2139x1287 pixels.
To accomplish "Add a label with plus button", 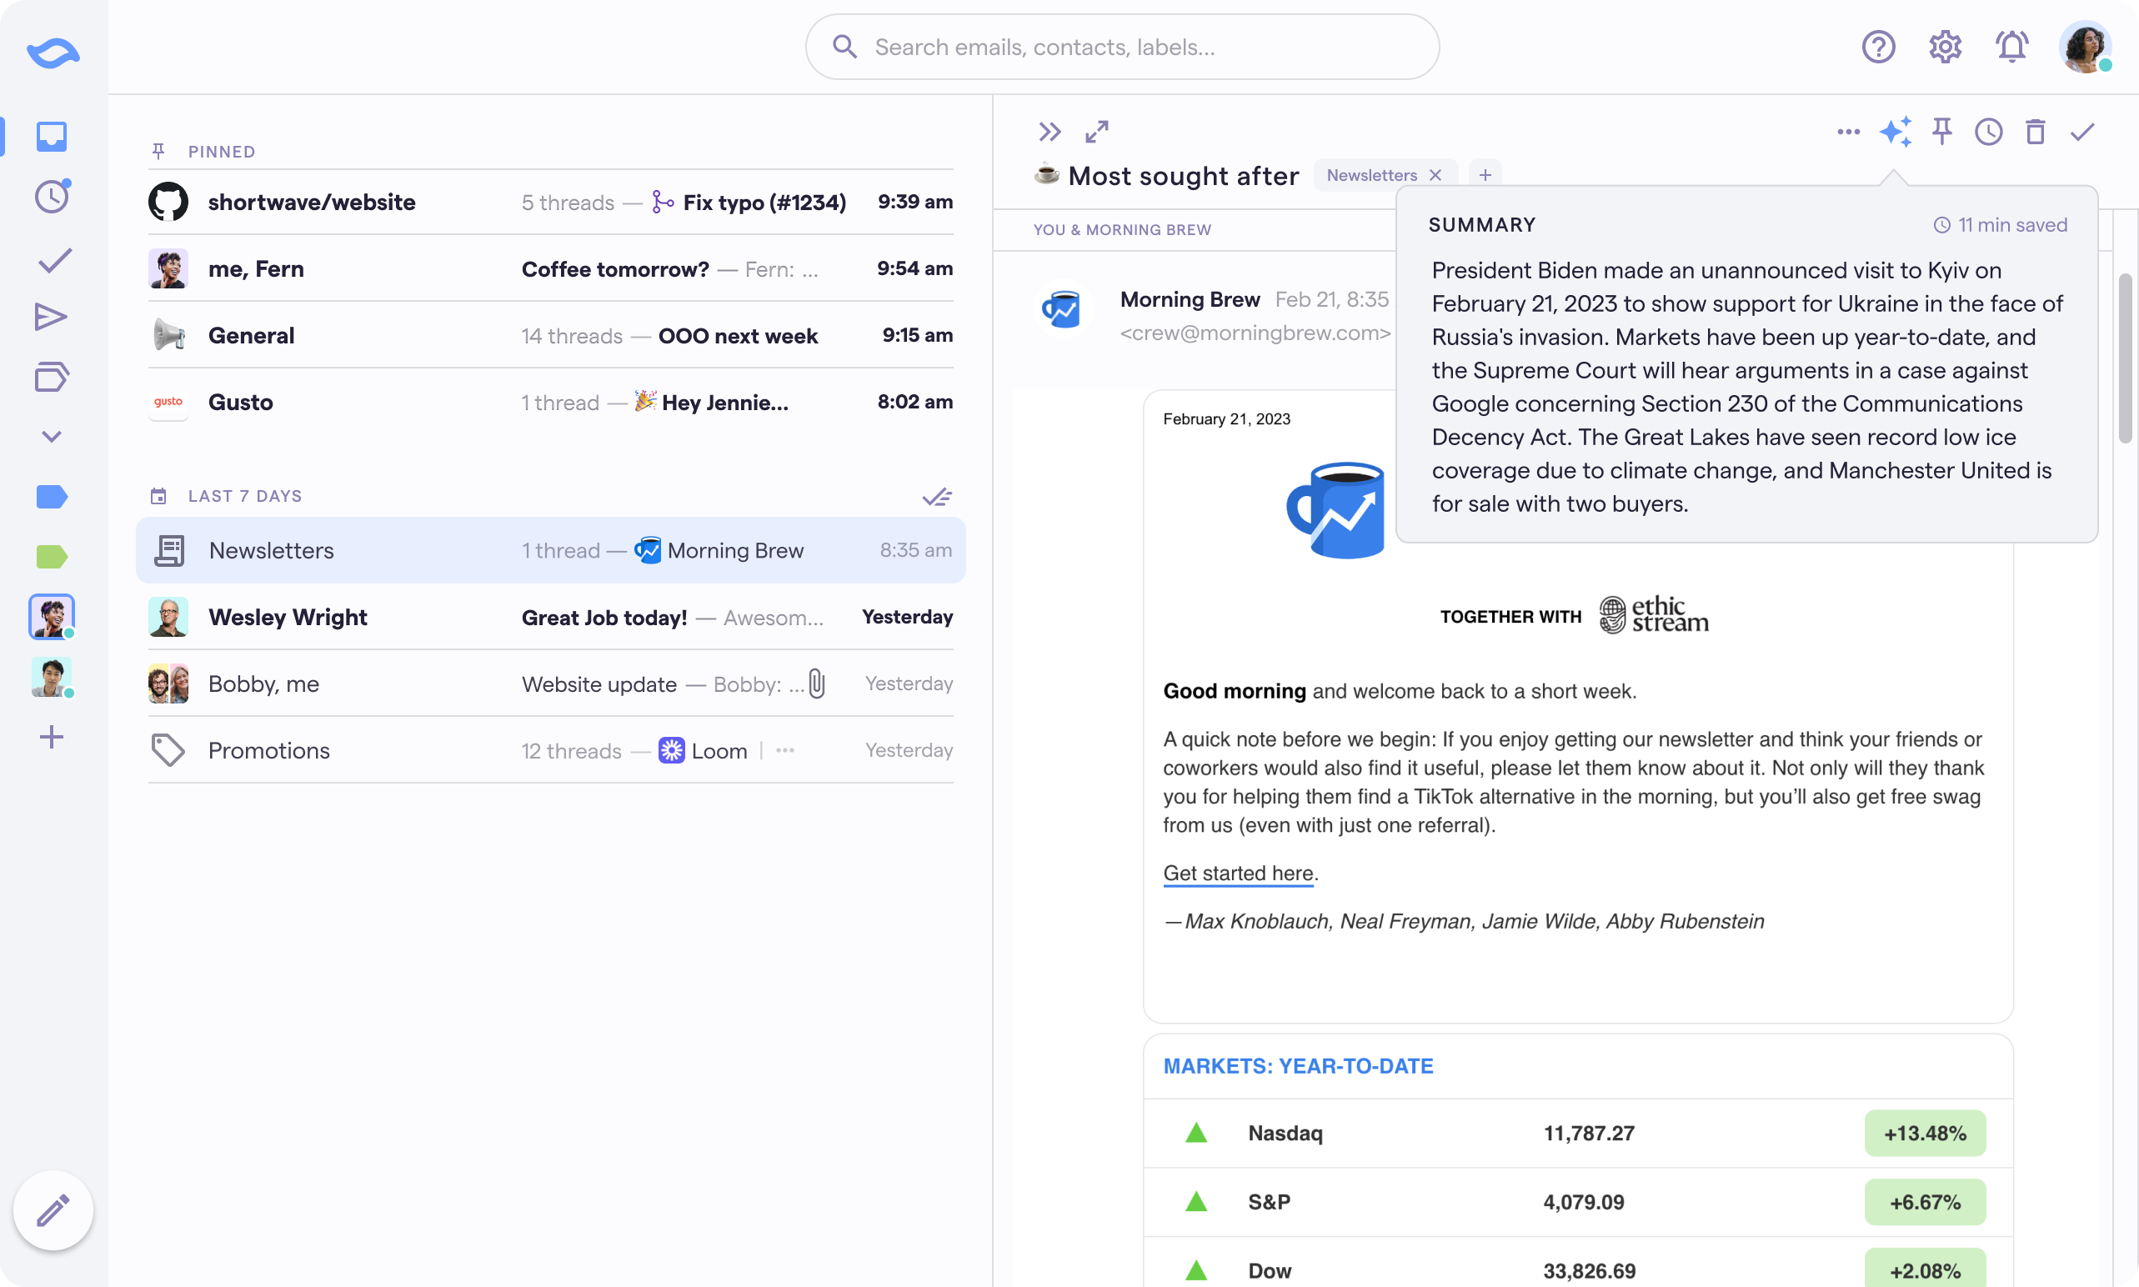I will (x=1485, y=175).
